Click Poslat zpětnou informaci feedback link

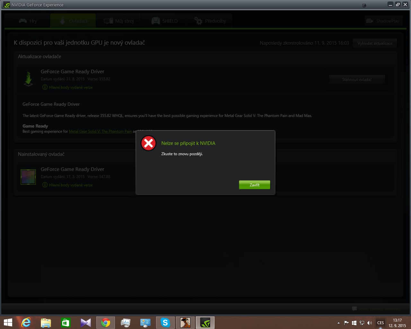pos(376,309)
